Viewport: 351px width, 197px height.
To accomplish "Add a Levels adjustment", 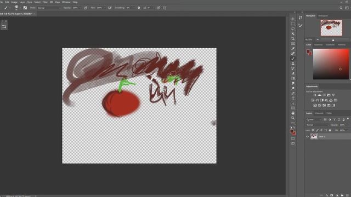I will coord(319,95).
